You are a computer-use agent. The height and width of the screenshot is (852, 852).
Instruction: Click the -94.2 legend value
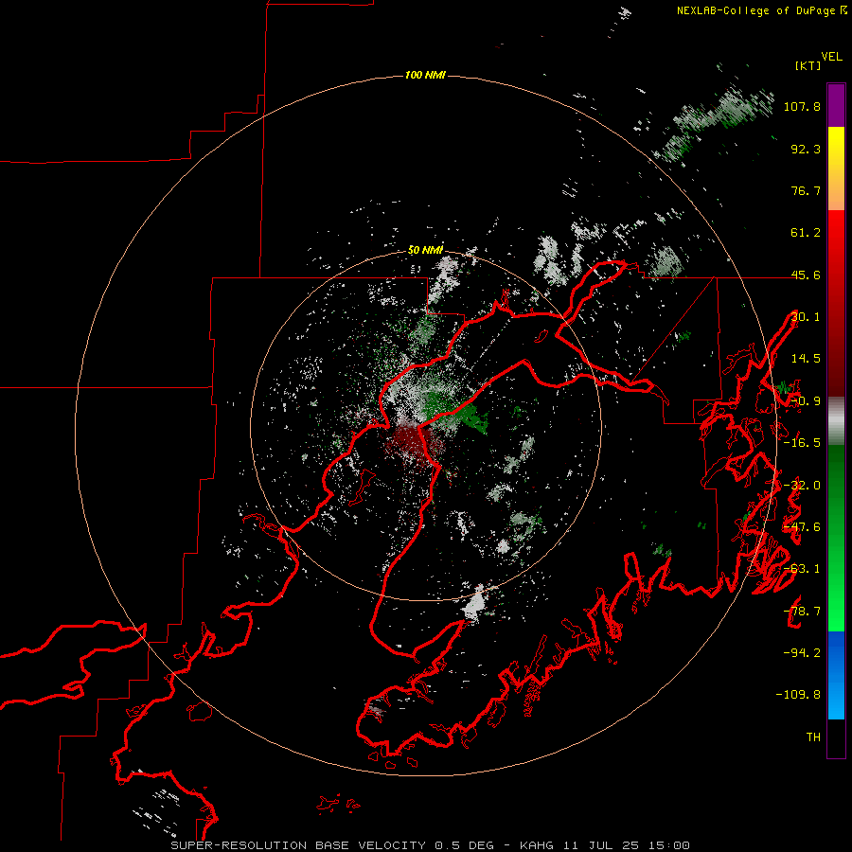(x=802, y=652)
